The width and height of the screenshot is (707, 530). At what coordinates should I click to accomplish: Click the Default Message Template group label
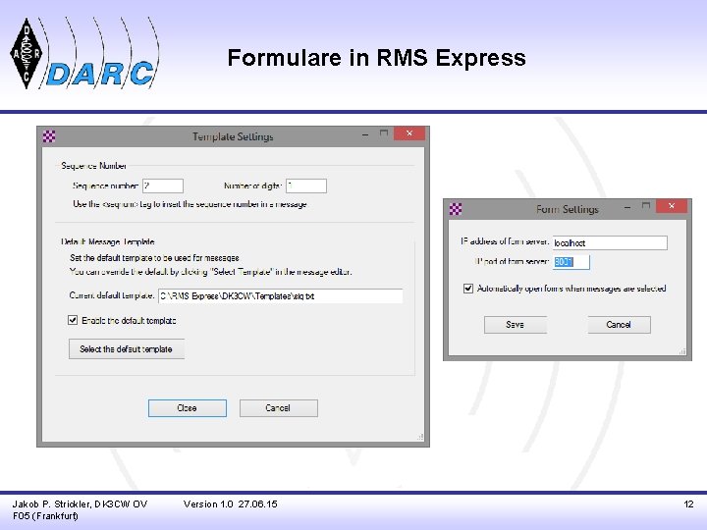(108, 242)
